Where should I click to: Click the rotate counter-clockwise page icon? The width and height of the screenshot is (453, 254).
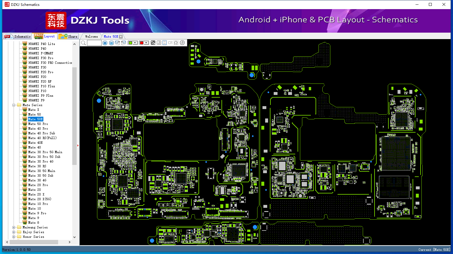tap(124, 43)
